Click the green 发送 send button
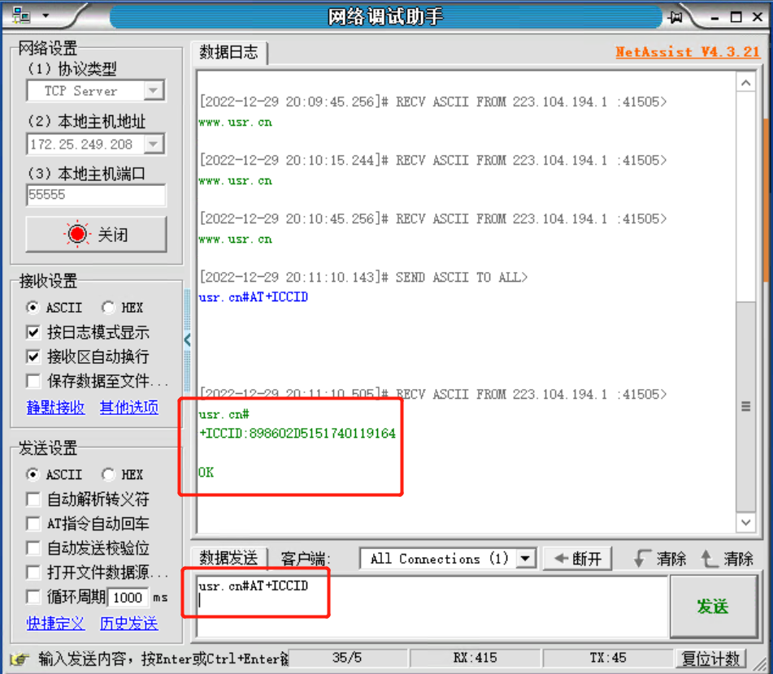The image size is (773, 674). pos(712,606)
